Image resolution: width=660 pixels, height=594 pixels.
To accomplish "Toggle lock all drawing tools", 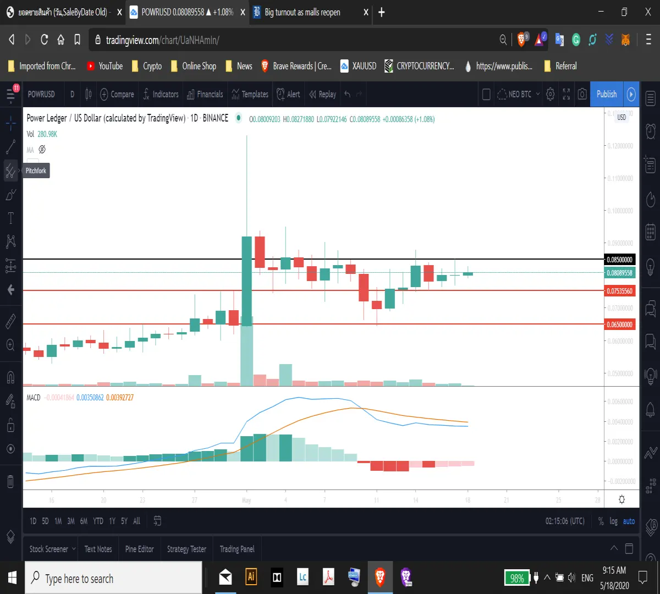I will [10, 425].
